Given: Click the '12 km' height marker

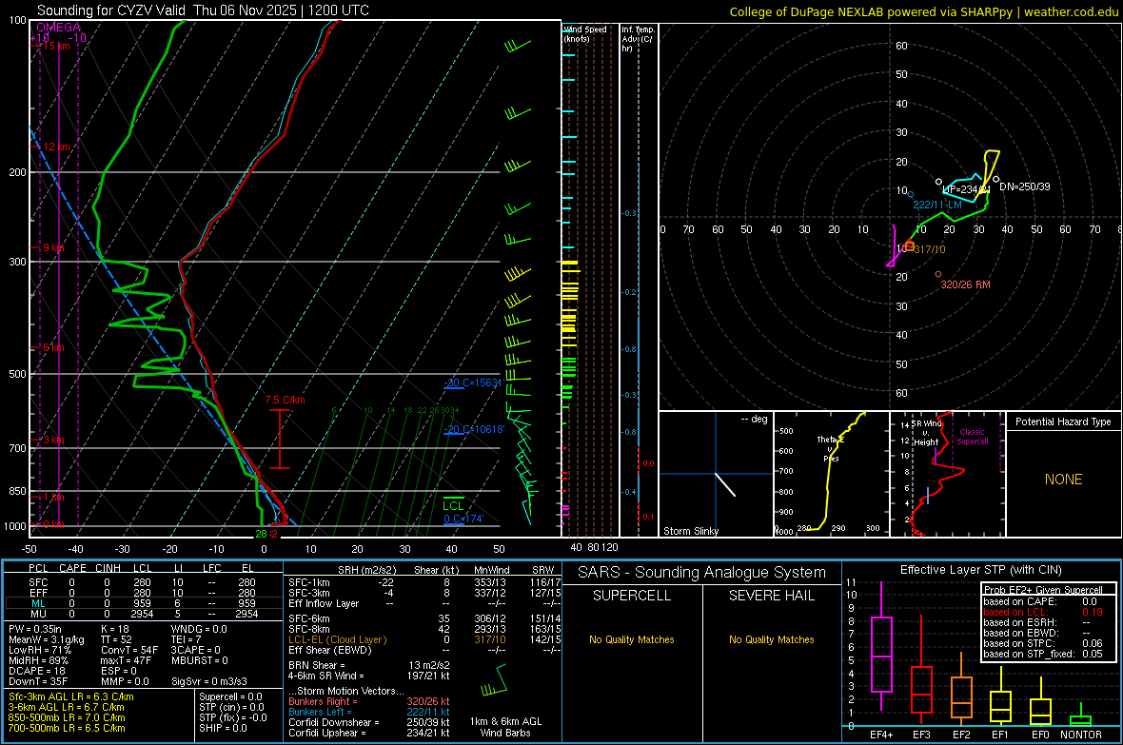Looking at the screenshot, I should (56, 147).
